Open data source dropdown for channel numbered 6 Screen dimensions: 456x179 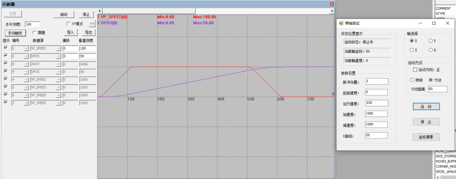(x=58, y=95)
